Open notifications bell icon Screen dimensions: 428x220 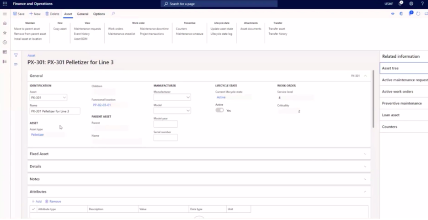(401, 4)
